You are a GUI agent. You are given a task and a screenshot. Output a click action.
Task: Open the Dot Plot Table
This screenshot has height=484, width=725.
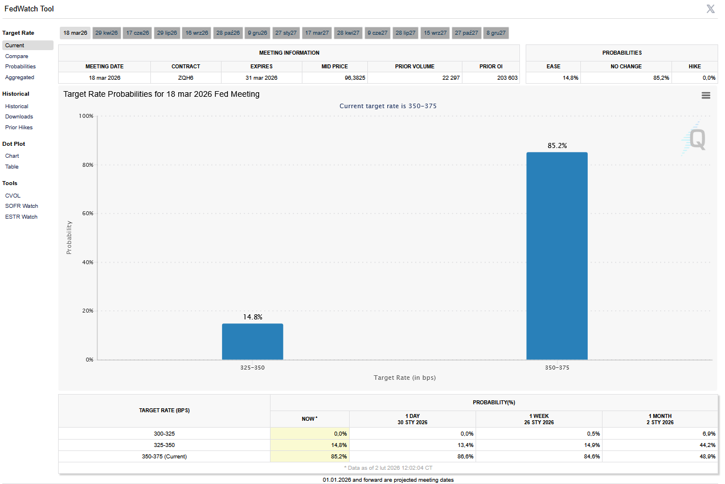pyautogui.click(x=12, y=167)
